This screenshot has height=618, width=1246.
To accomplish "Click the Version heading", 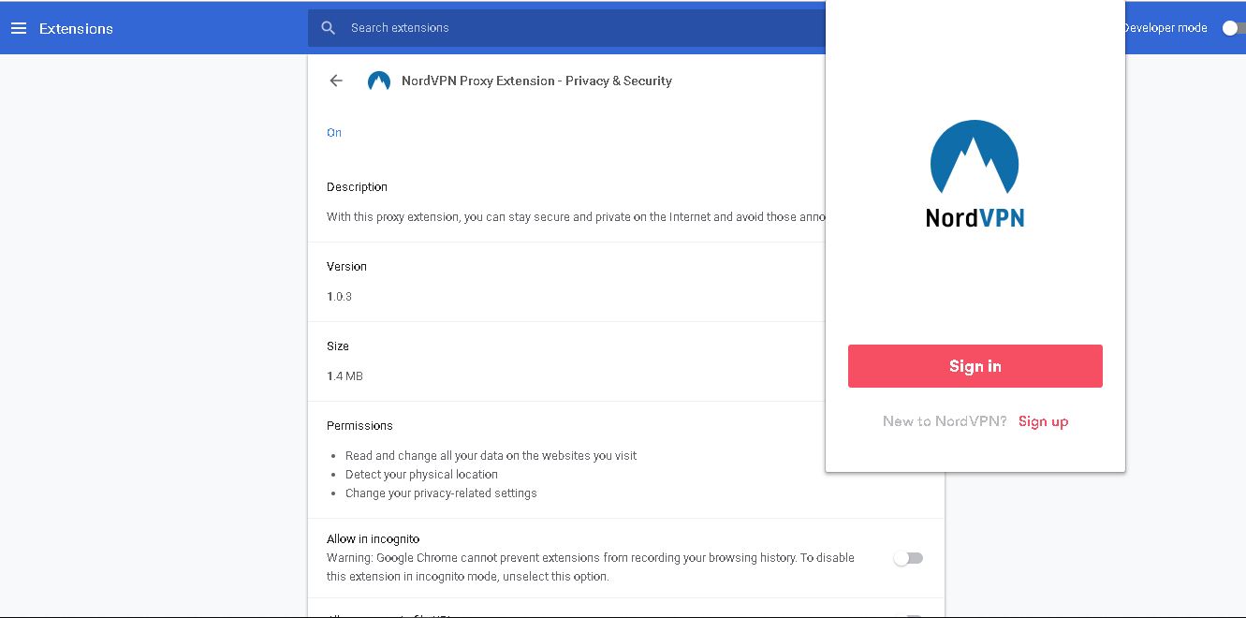I will (346, 267).
